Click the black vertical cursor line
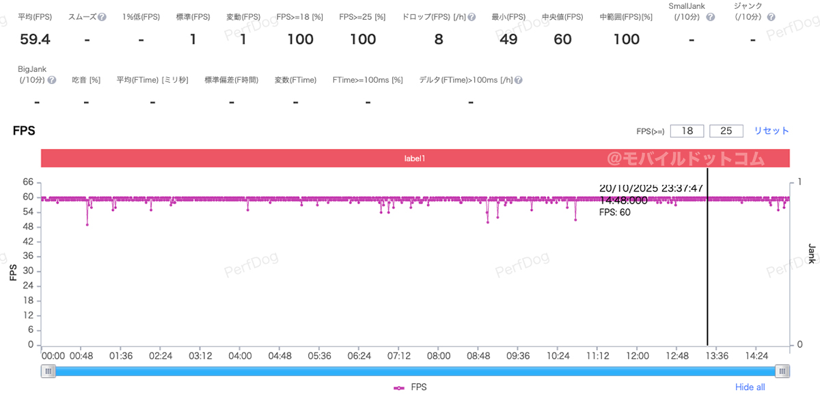 click(707, 273)
